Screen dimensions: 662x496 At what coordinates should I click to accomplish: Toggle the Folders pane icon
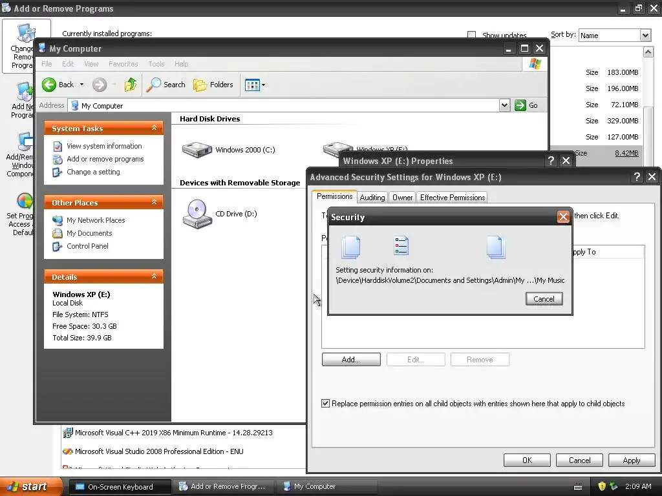(x=200, y=85)
